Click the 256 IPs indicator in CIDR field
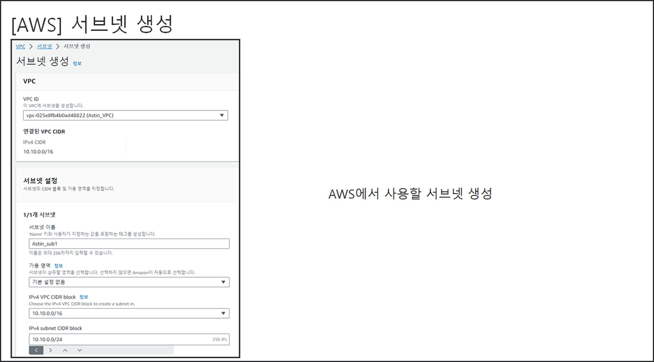654x362 pixels. pyautogui.click(x=219, y=340)
